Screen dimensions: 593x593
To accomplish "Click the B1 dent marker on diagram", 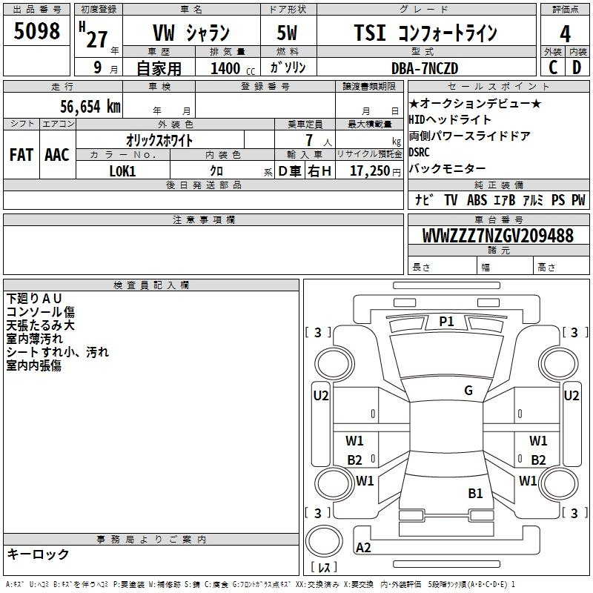I will click(x=475, y=493).
